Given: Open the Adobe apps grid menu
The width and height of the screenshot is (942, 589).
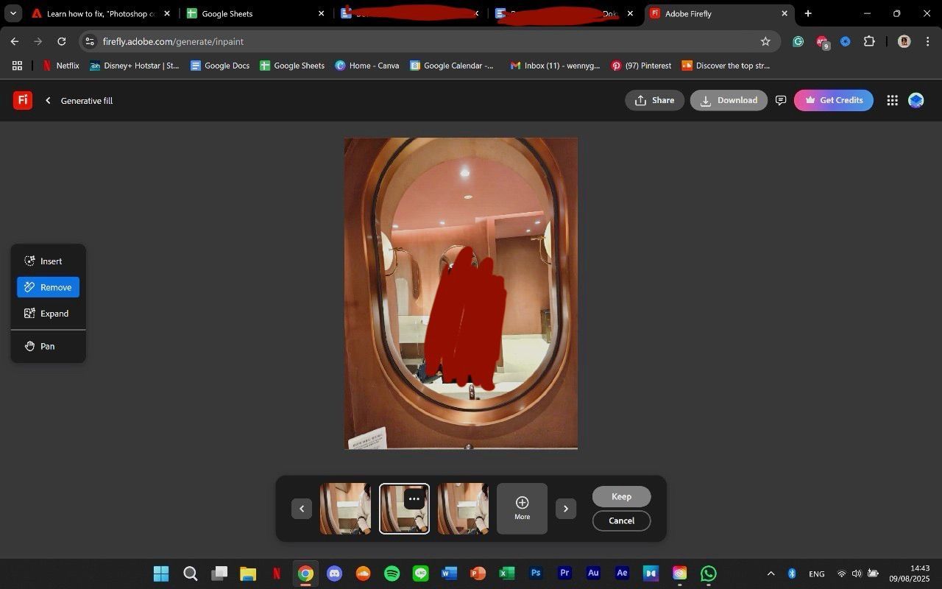Looking at the screenshot, I should (892, 100).
